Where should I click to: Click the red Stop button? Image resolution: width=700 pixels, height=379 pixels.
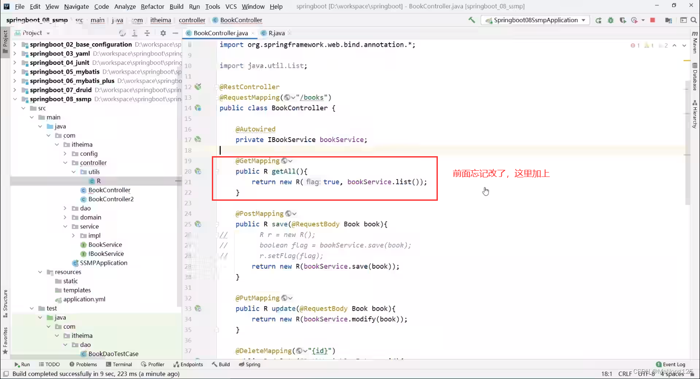point(653,20)
